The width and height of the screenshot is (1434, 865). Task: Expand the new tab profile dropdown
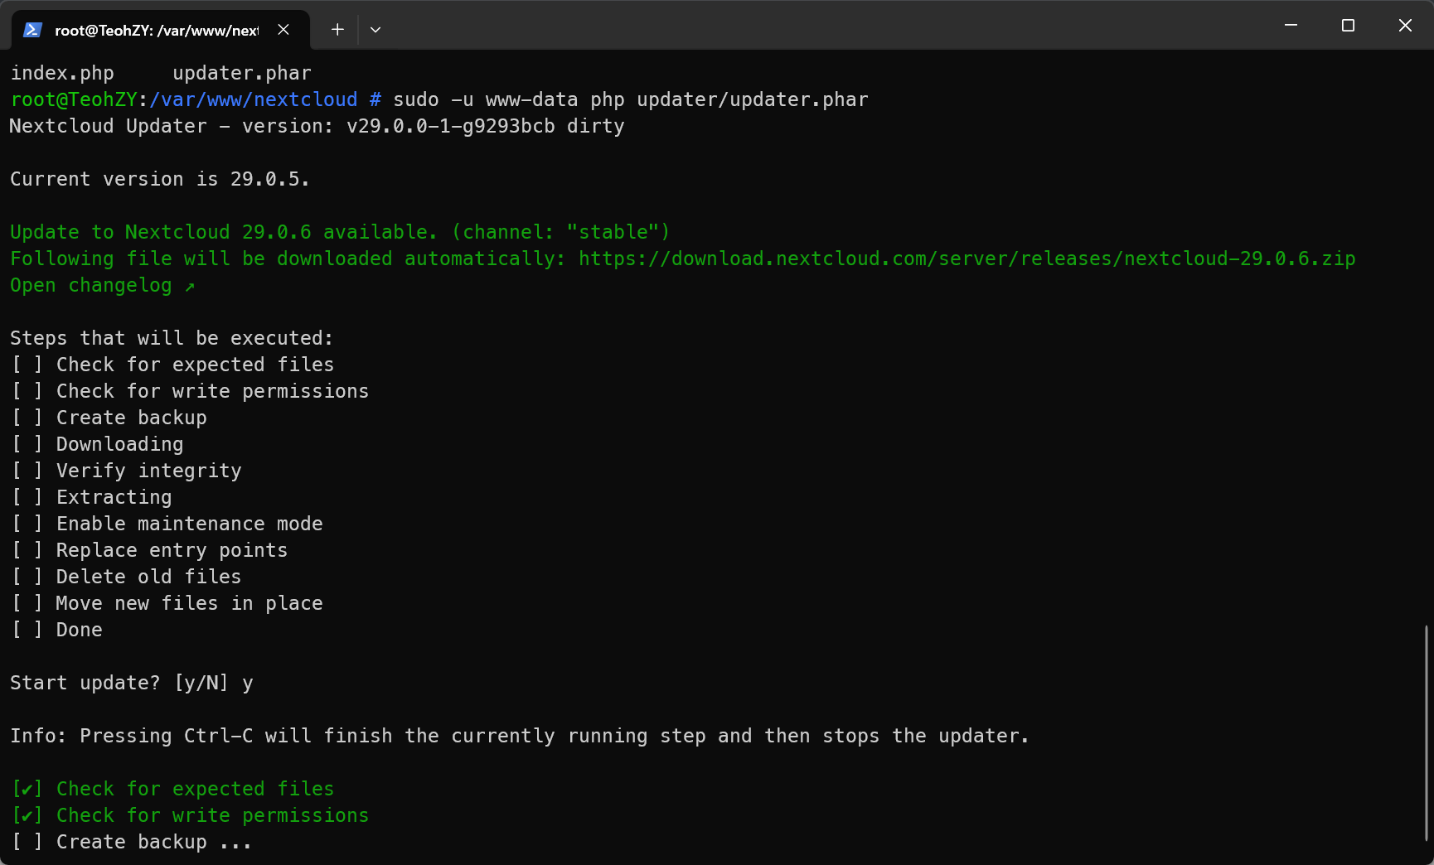(x=375, y=30)
